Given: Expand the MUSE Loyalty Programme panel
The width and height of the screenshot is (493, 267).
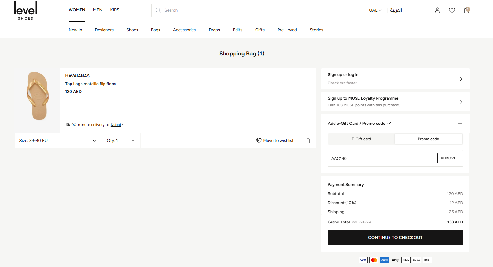Looking at the screenshot, I should coord(395,102).
